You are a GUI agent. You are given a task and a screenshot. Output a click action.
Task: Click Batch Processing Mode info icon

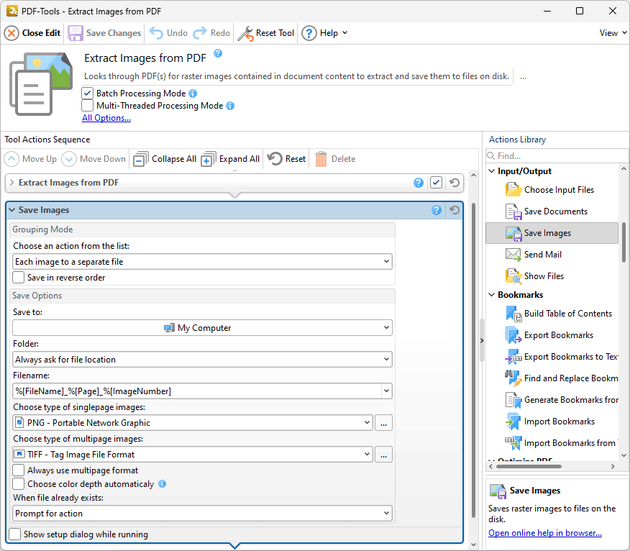[x=193, y=94]
